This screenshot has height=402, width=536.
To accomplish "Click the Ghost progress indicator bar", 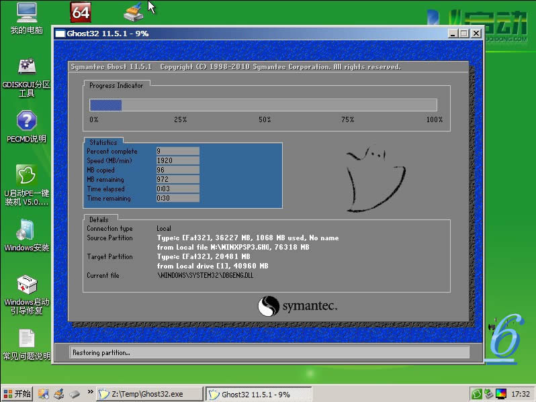I will click(263, 105).
